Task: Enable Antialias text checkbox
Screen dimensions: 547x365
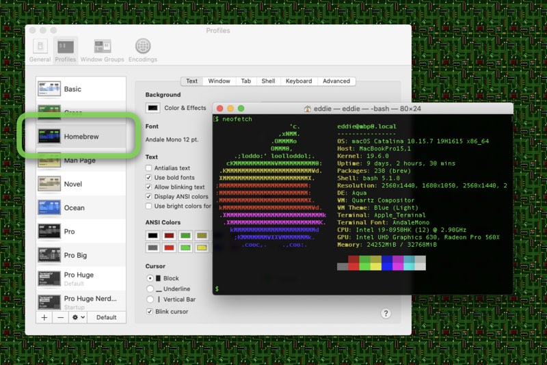Action: (148, 168)
